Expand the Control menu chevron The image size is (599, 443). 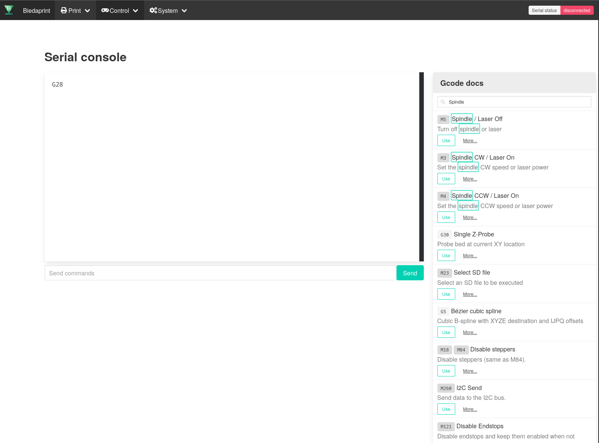click(x=135, y=11)
